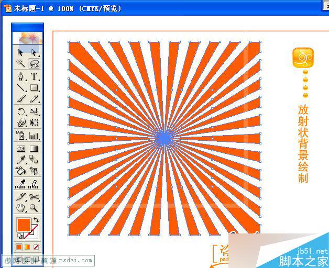Viewport: 329px width, 268px height.
Task: Select the Paintbrush tool
Action: pyautogui.click(x=21, y=98)
